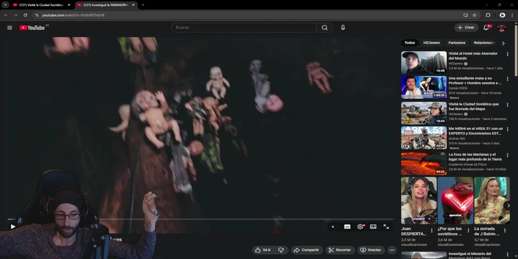Toggle autoplay switch in player controls
This screenshot has width=518, height=259.
tap(333, 227)
